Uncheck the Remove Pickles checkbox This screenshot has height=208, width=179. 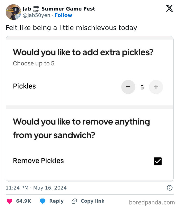(158, 161)
